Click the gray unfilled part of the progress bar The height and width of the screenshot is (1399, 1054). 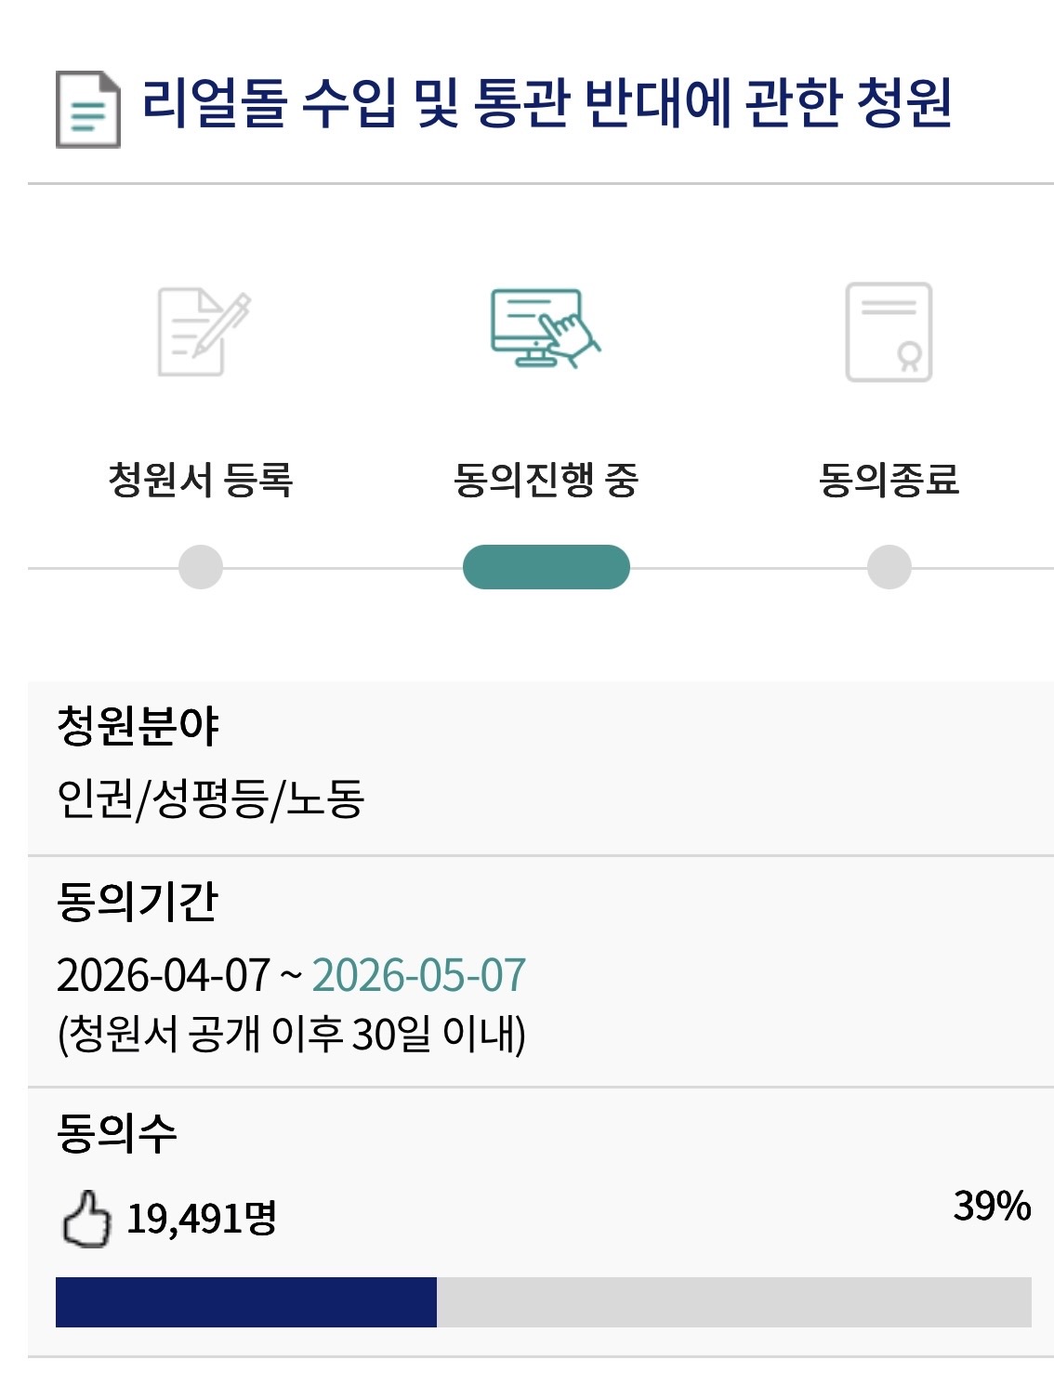coord(734,1301)
